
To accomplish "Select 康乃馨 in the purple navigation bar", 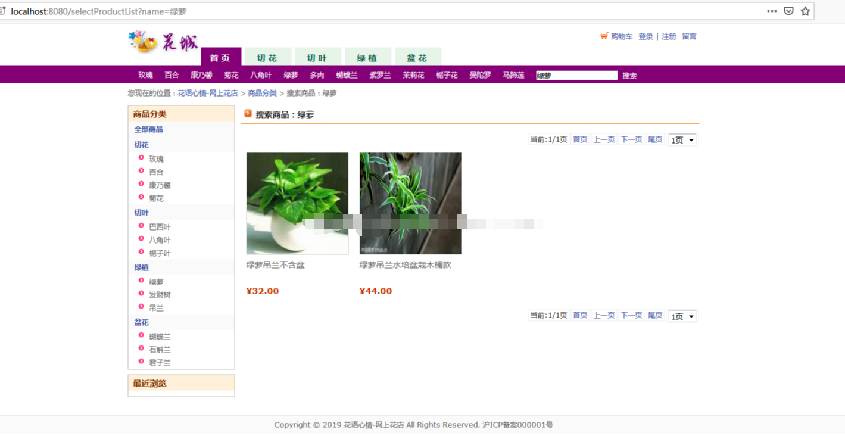I will 201,75.
